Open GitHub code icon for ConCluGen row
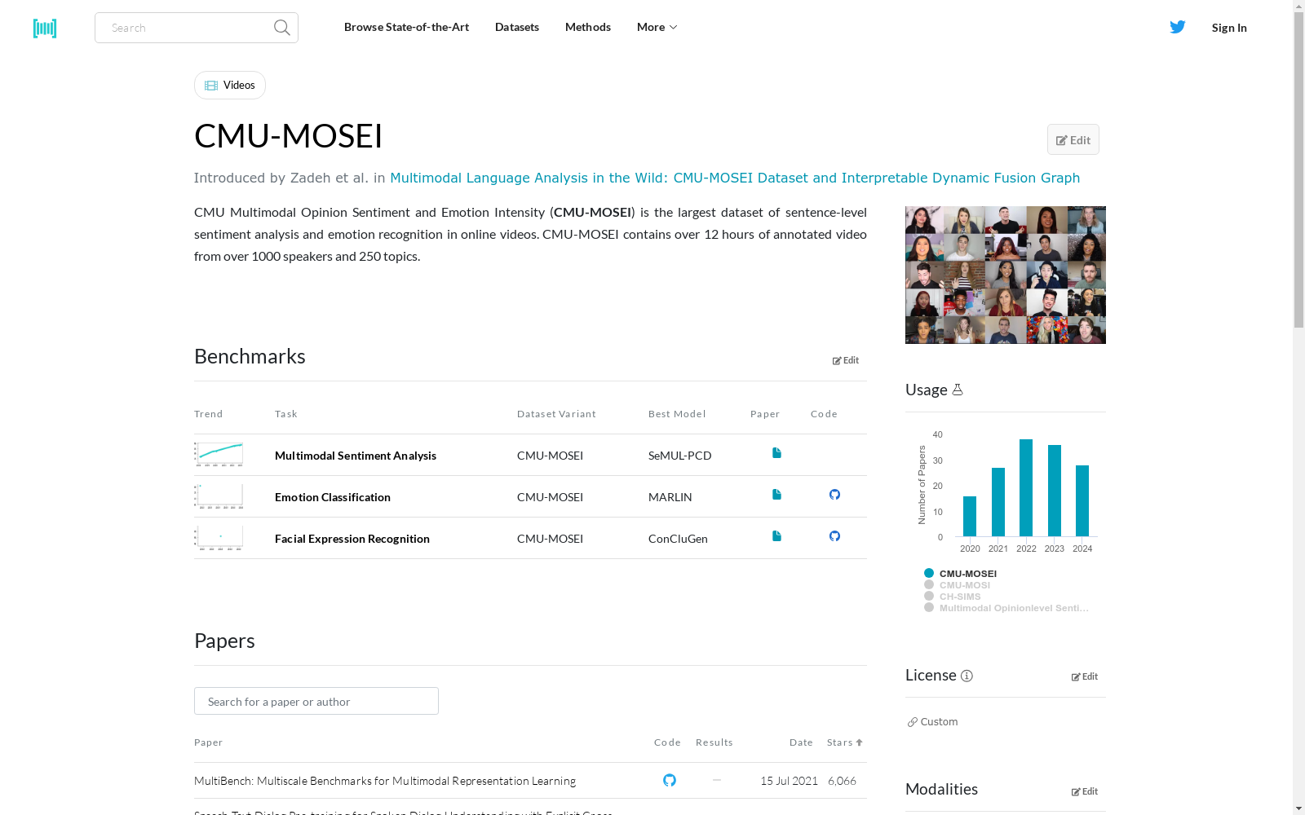 tap(834, 536)
